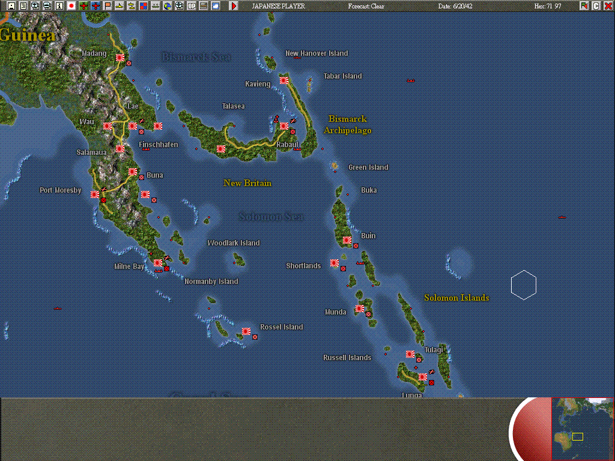Click the 'Woodlark Island' map label
Screen dimensions: 615x461
pyautogui.click(x=234, y=243)
